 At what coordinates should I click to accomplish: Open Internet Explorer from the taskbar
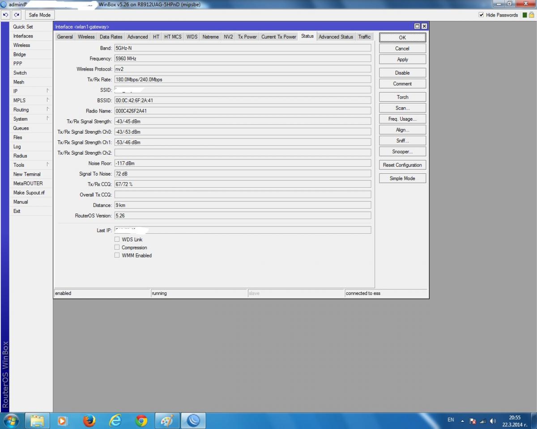pos(115,421)
